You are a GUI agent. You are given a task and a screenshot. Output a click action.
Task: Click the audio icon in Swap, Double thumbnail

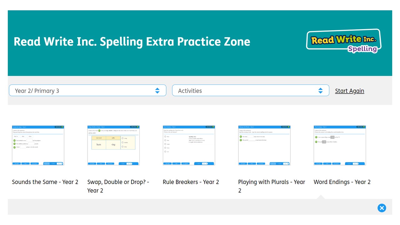pyautogui.click(x=99, y=130)
